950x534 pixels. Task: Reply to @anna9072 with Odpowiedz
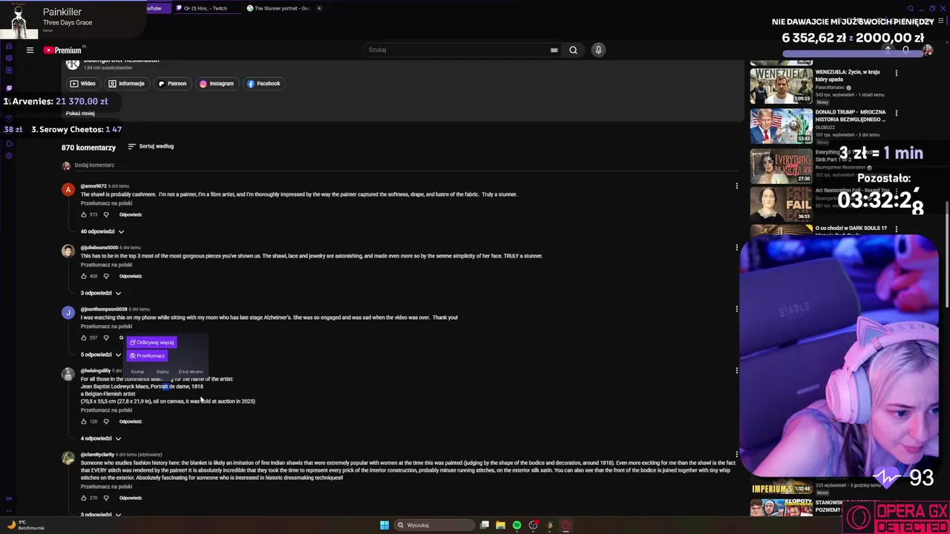pyautogui.click(x=131, y=214)
